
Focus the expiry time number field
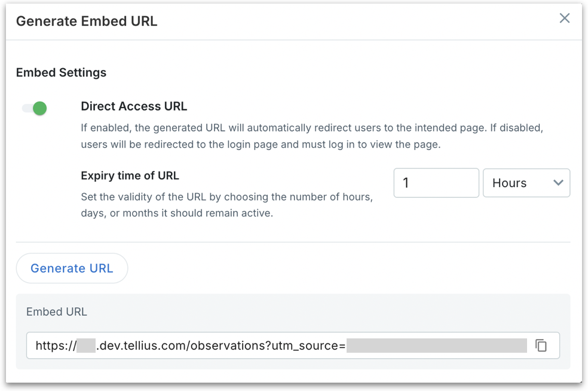click(x=436, y=183)
